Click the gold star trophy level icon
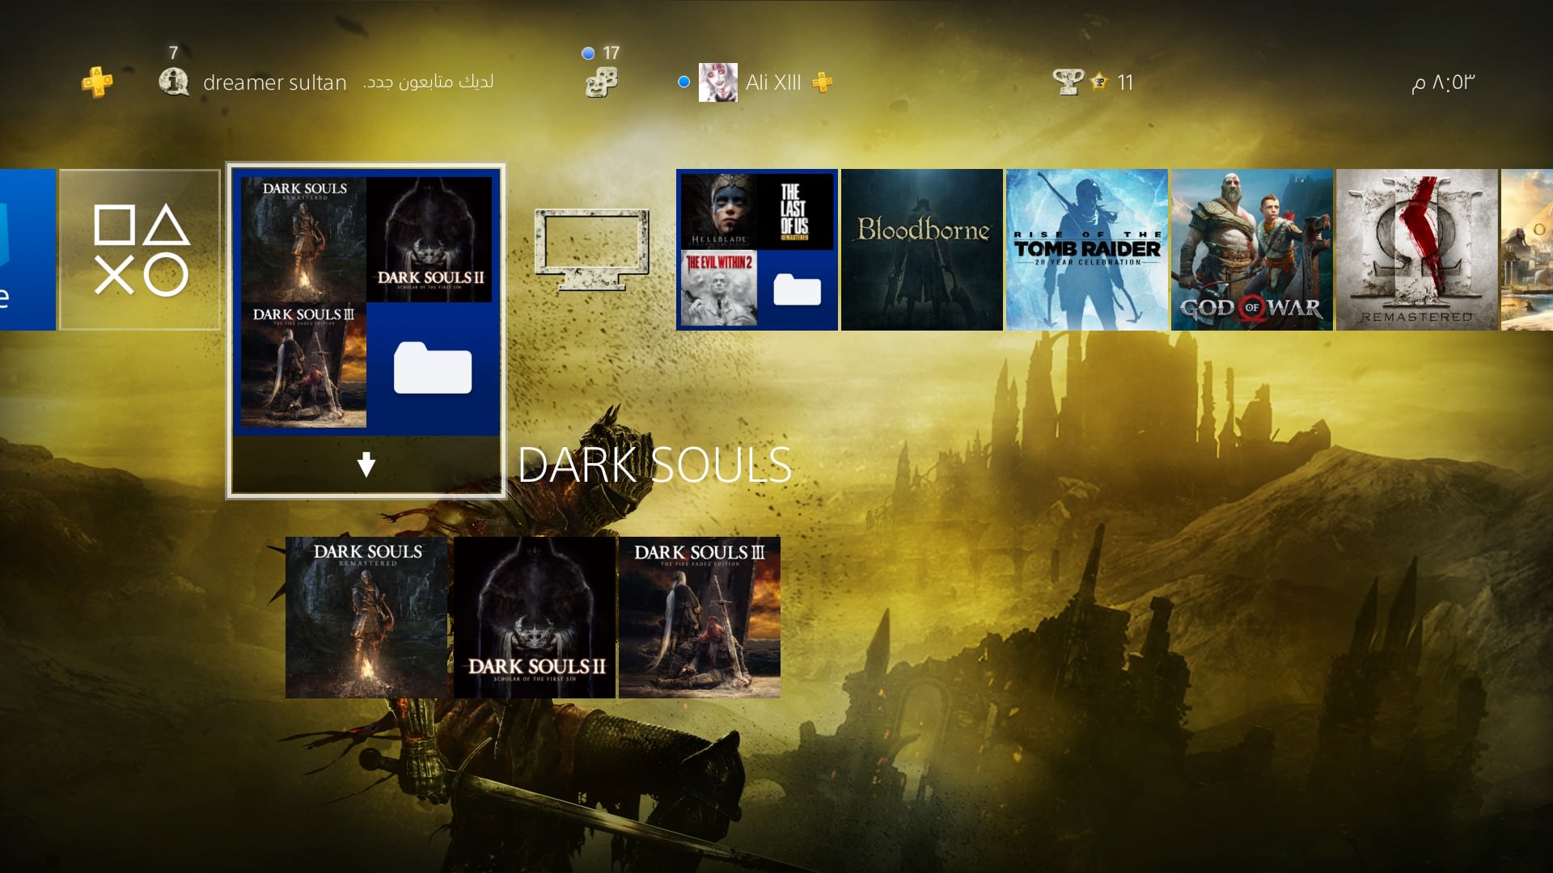The height and width of the screenshot is (873, 1553). tap(1099, 82)
